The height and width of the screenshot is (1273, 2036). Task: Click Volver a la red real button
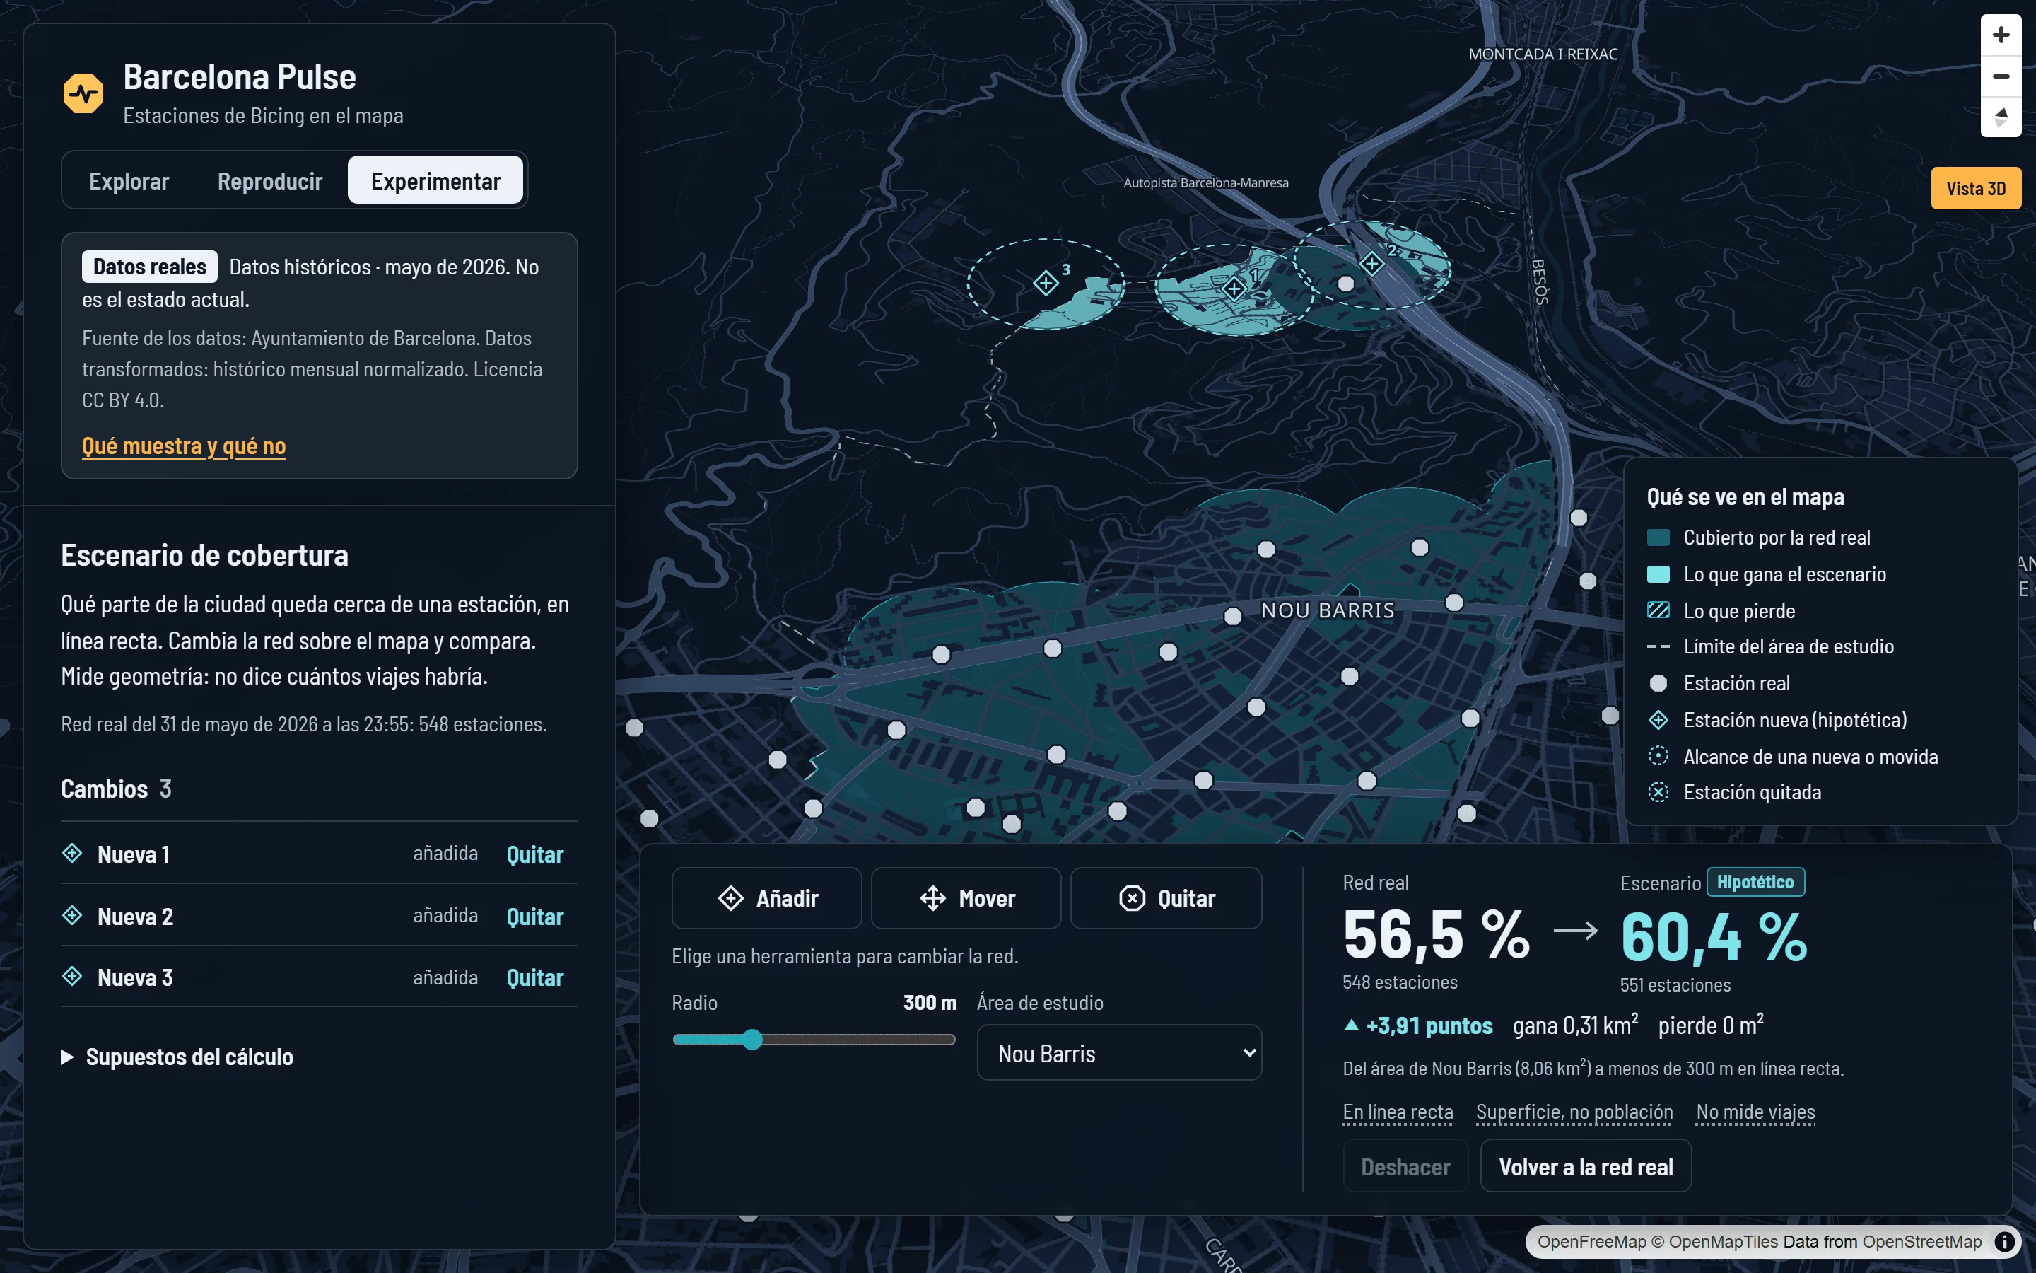[x=1586, y=1167]
